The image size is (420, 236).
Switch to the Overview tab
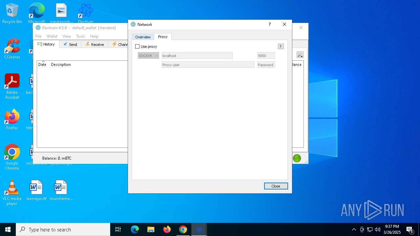(143, 37)
